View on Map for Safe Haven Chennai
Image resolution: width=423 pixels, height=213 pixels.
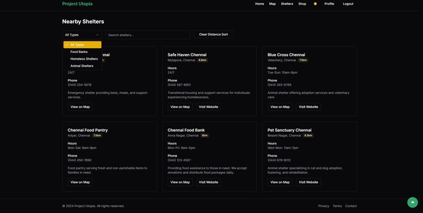point(180,107)
